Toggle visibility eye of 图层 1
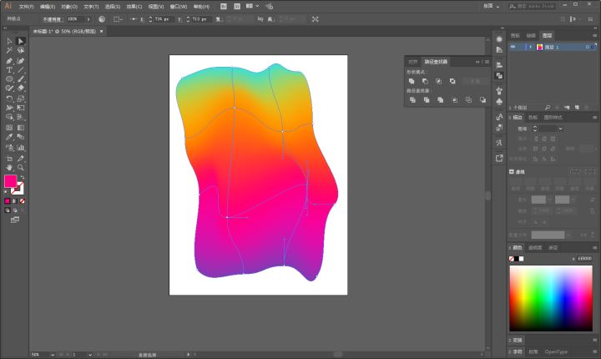This screenshot has height=359, width=601. tap(513, 47)
